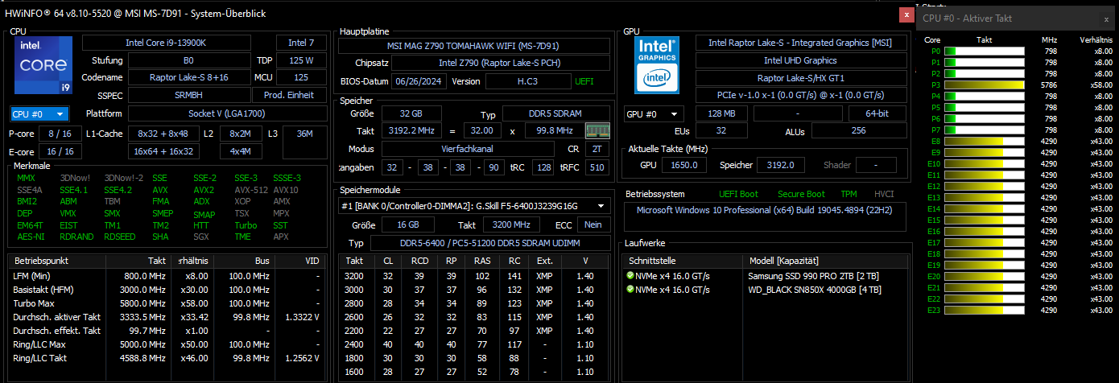The width and height of the screenshot is (1119, 383).
Task: Click the E8 core clock bar in CPU #0 window
Action: click(984, 141)
